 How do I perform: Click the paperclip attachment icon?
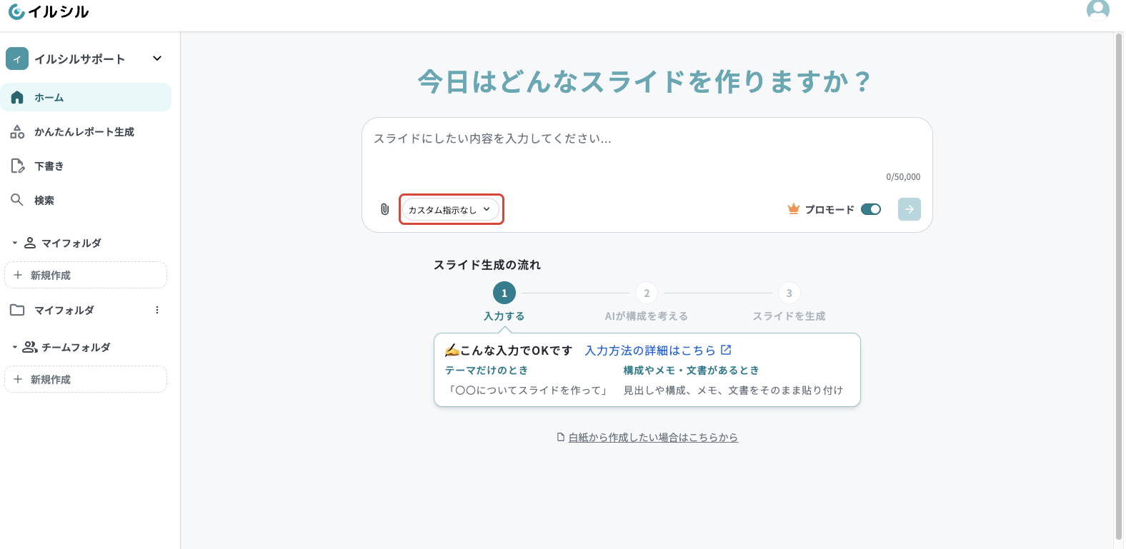384,209
